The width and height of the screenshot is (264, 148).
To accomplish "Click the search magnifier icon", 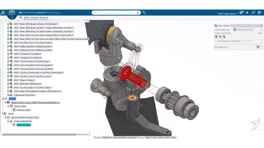I will (x=138, y=13).
